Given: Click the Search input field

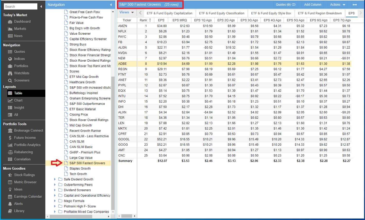Looking at the screenshot, I should point(21,6).
